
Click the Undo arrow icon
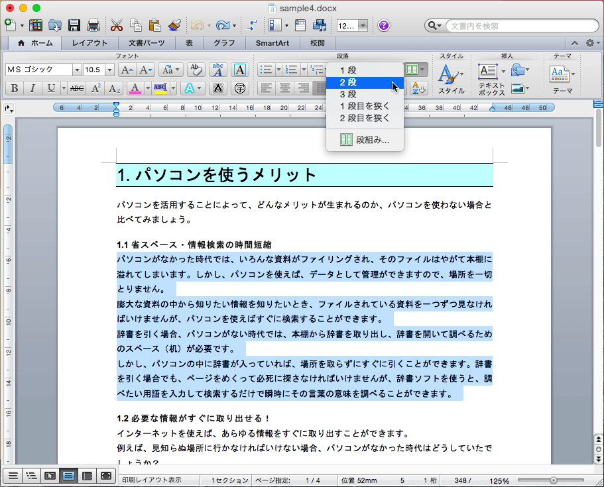pyautogui.click(x=197, y=25)
